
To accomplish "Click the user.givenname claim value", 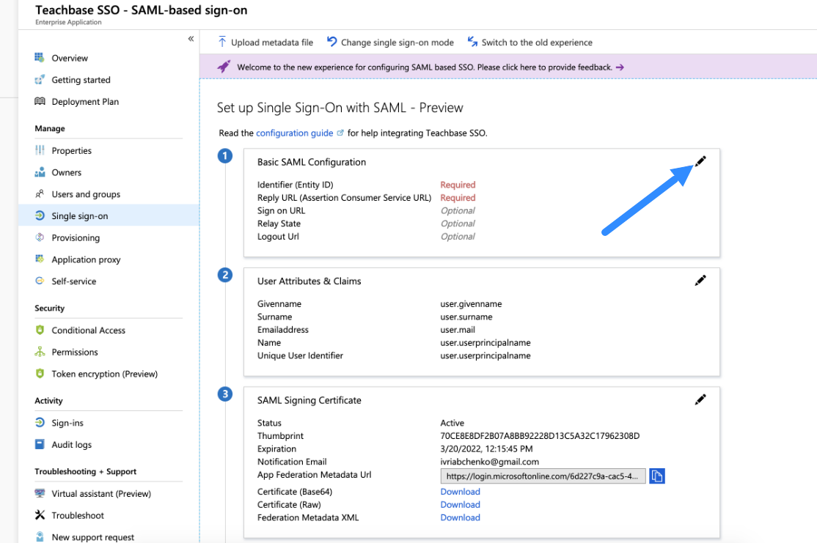I will tap(471, 304).
